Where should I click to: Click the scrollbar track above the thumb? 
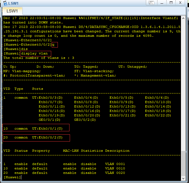click(183, 86)
